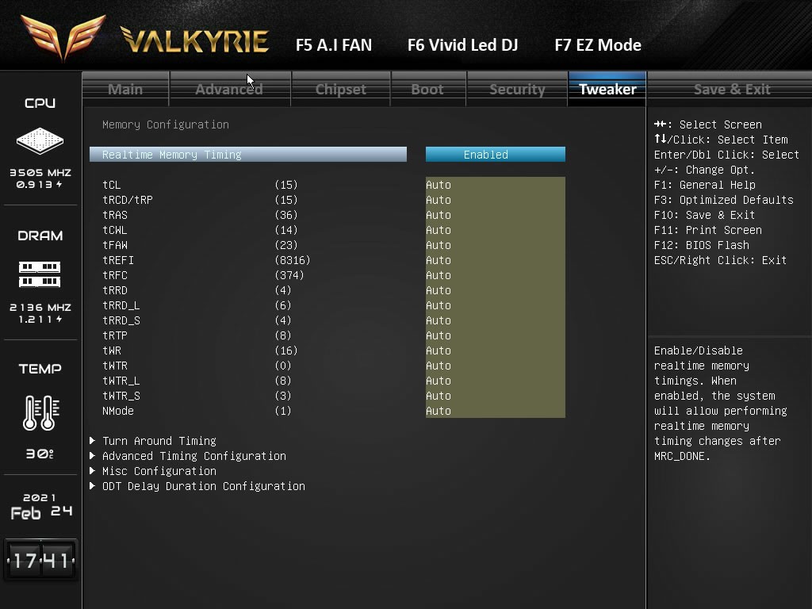Switch to F7 EZ Mode
This screenshot has width=812, height=609.
pos(598,45)
